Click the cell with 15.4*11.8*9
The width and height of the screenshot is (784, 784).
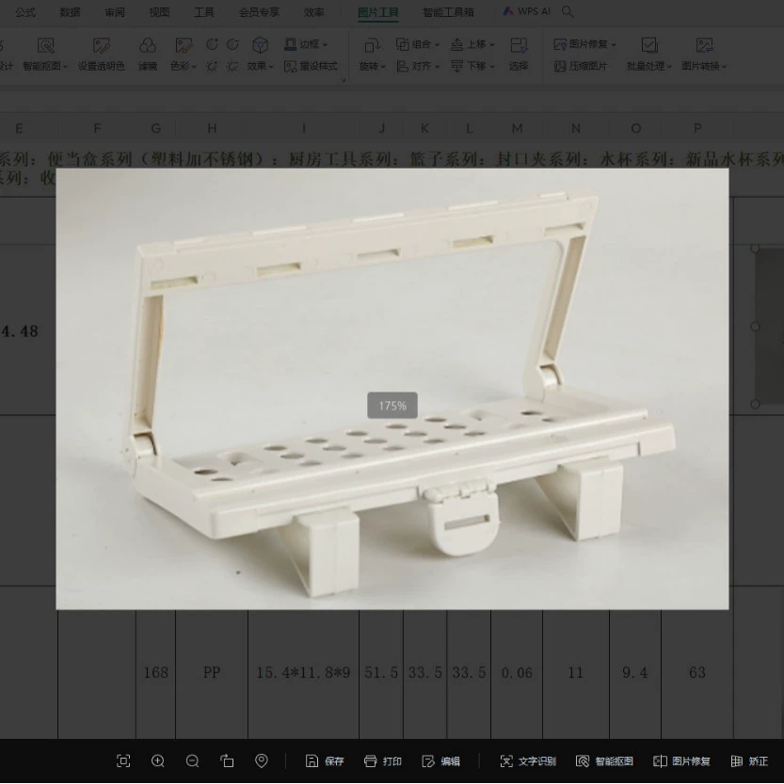303,673
